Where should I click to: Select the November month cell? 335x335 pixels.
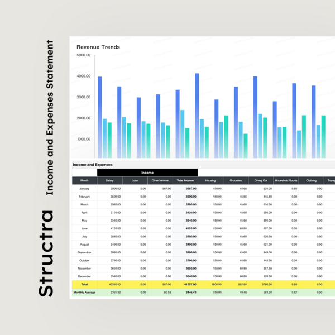click(x=84, y=269)
